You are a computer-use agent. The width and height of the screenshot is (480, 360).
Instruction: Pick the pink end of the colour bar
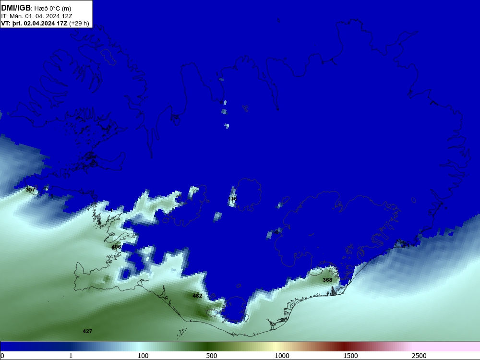447,347
